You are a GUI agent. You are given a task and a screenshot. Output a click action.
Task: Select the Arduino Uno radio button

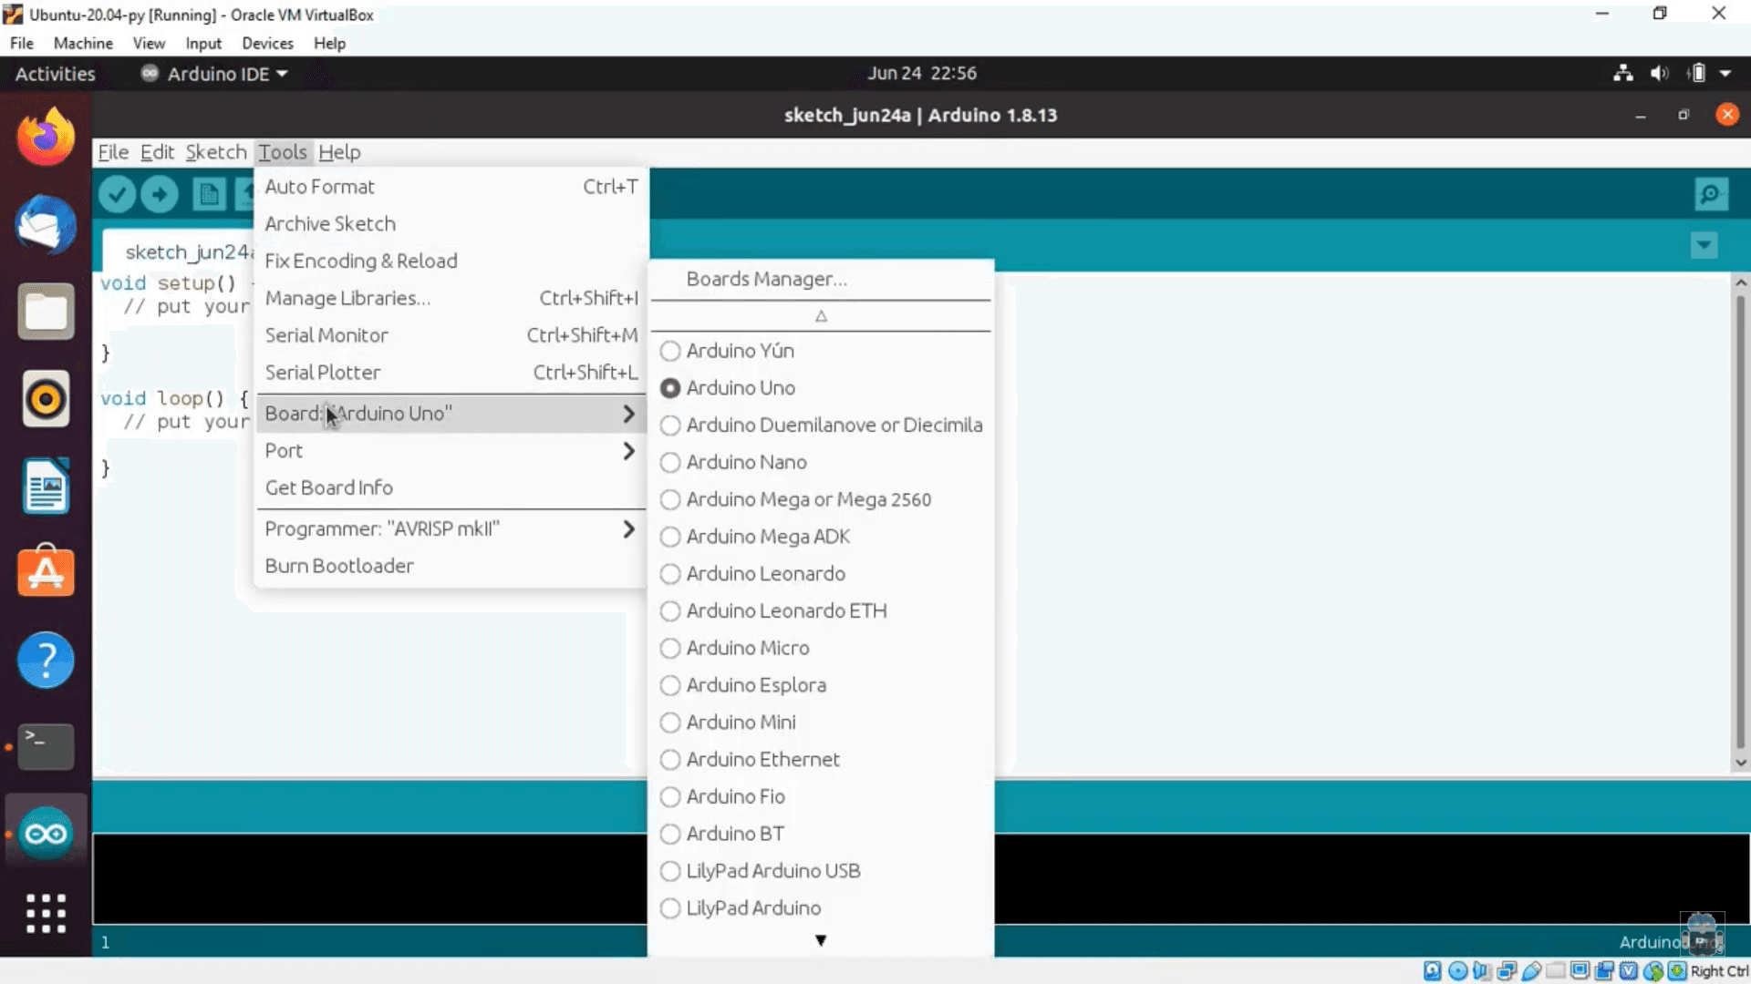tap(670, 388)
